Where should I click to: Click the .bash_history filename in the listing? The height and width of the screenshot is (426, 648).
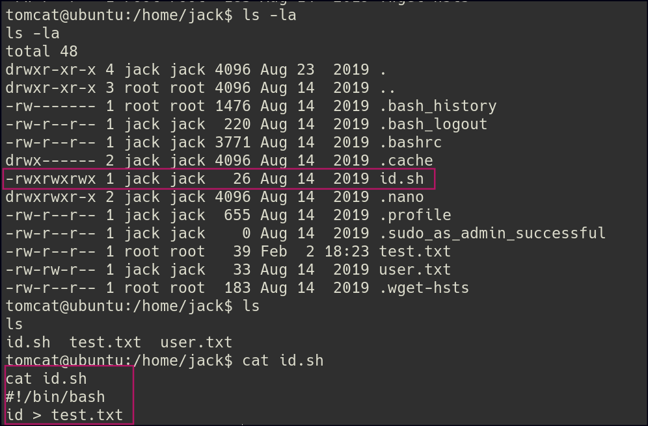click(438, 106)
